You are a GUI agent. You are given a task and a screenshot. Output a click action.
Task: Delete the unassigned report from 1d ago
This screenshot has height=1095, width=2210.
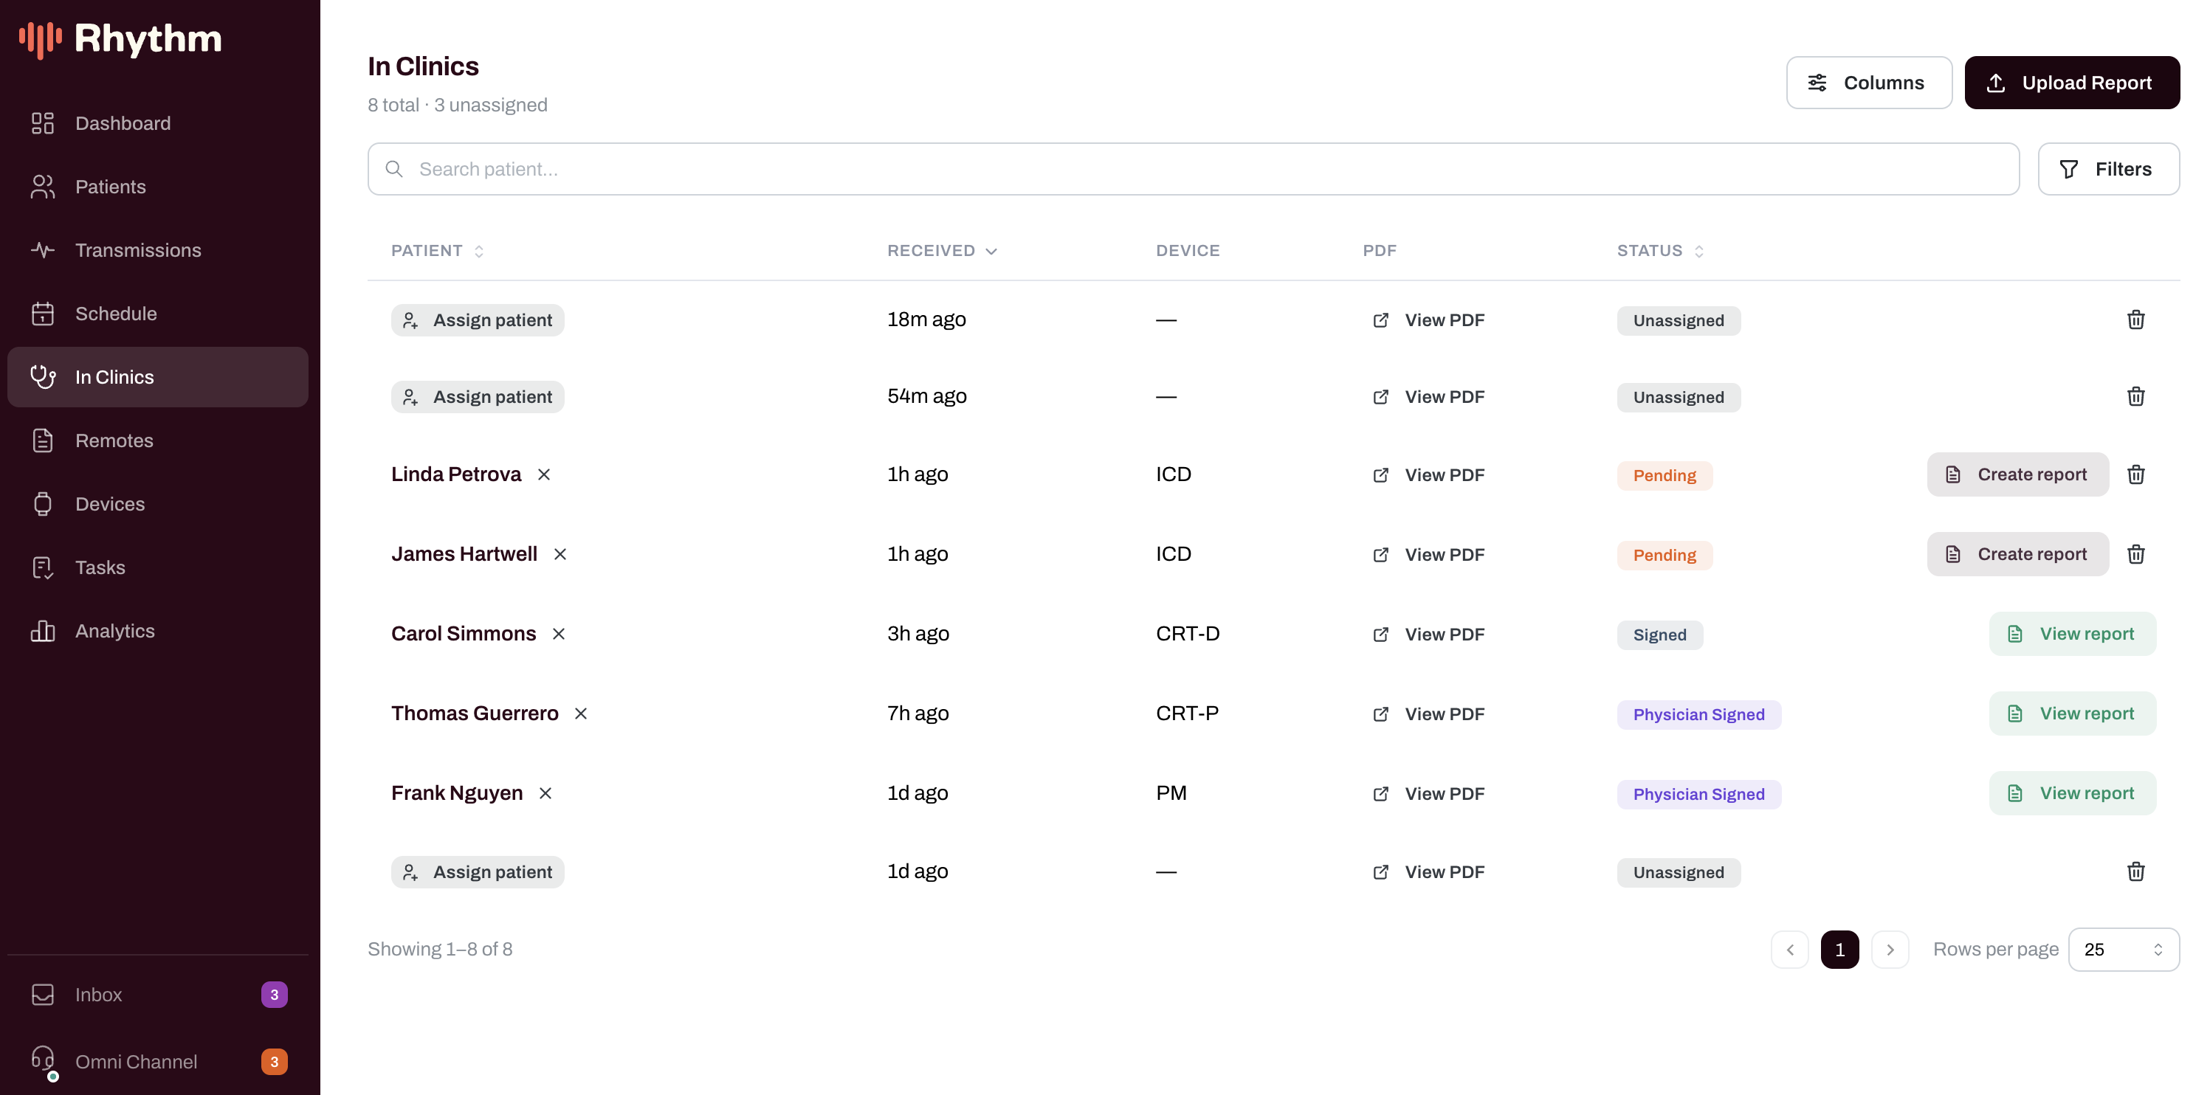[x=2135, y=871]
